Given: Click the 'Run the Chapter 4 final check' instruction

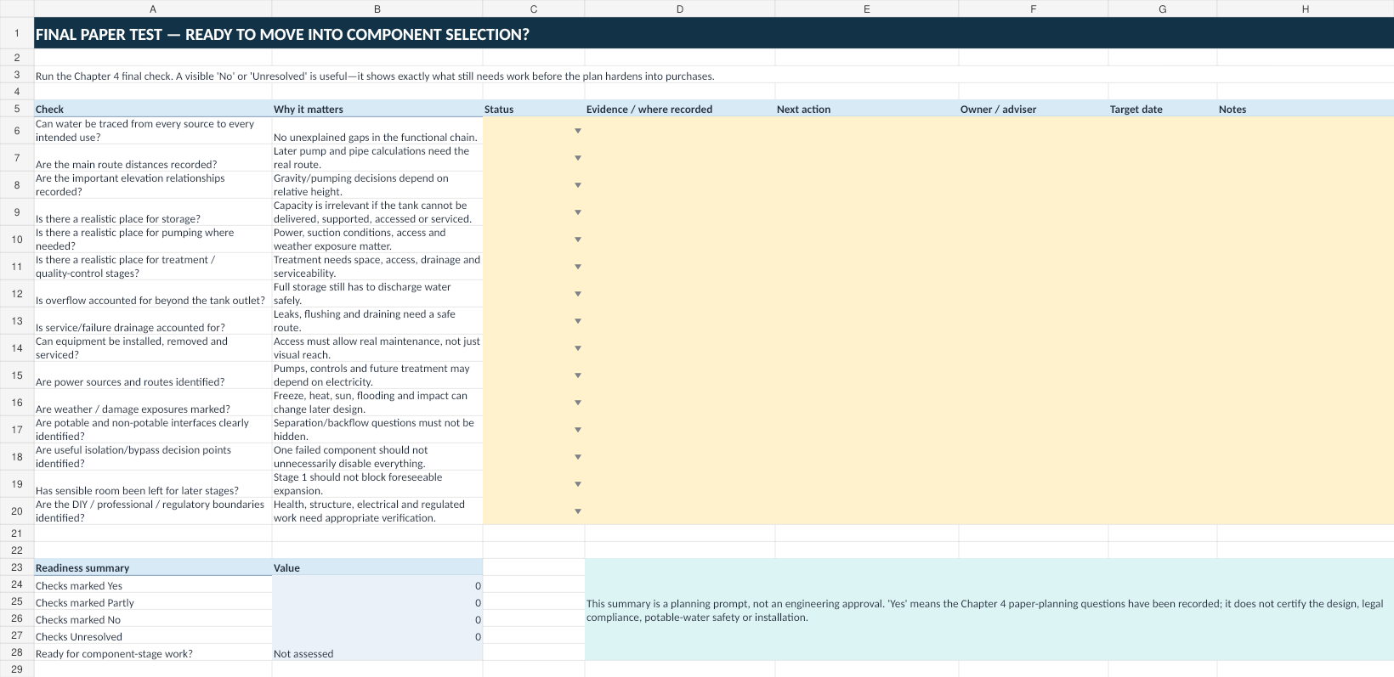Looking at the screenshot, I should coord(375,76).
